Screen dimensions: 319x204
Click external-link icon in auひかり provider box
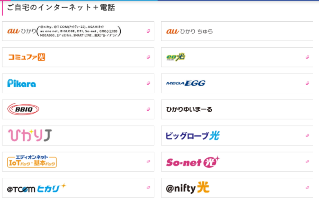148,31
